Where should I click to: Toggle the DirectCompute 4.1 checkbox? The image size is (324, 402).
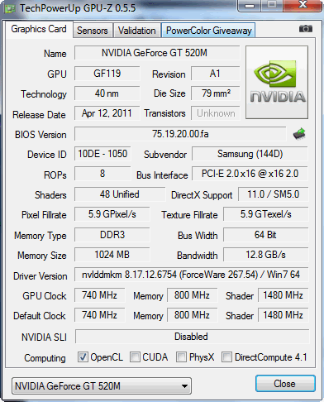click(x=226, y=357)
